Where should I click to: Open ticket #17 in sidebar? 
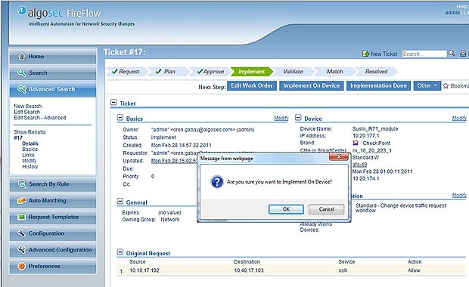pos(18,137)
